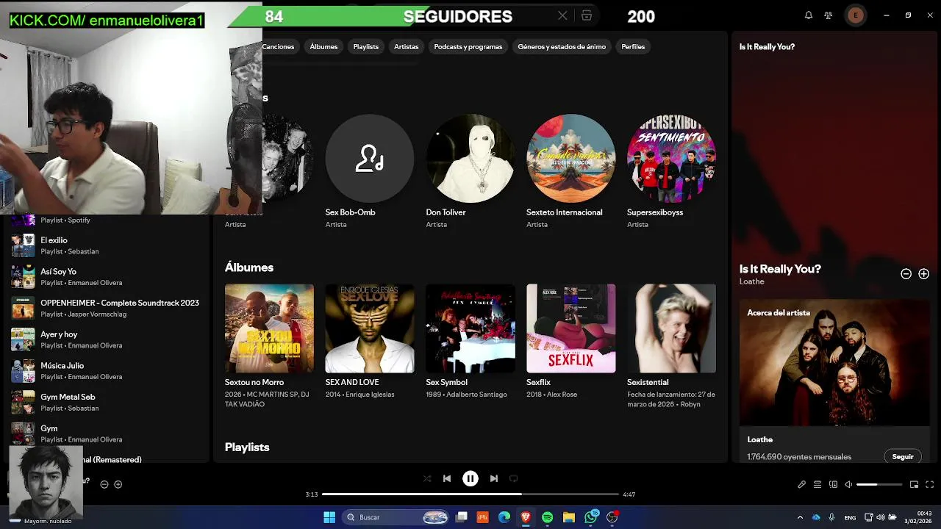Adjust the volume slider
This screenshot has width=941, height=529.
pyautogui.click(x=879, y=484)
